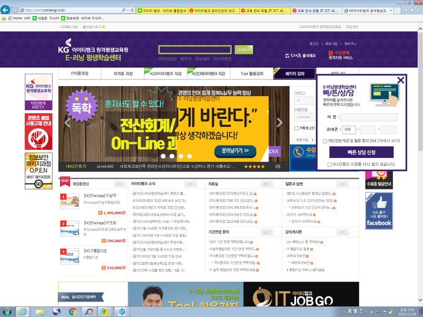This screenshot has height=317, width=423.
Task: Click 더보기 next to 아이티뱅크 소식
Action: 191,184
